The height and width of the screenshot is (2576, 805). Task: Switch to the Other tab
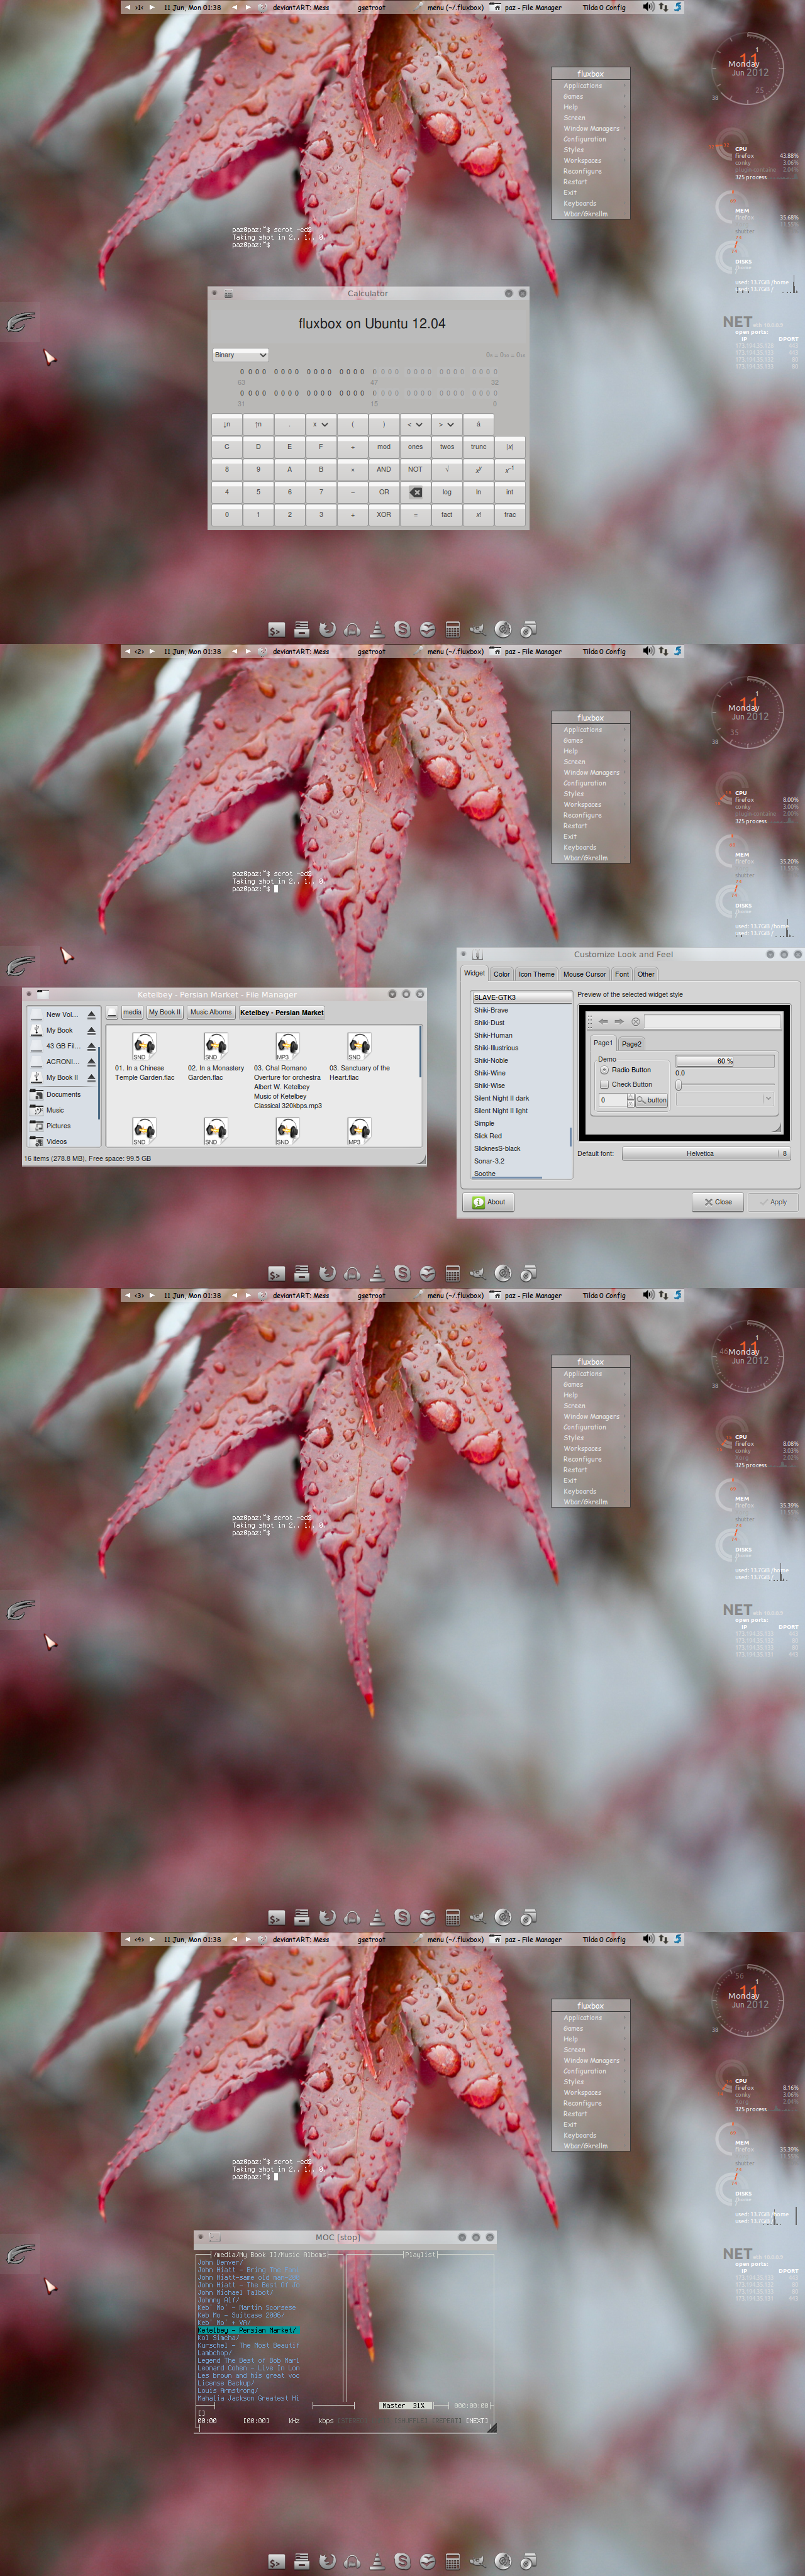[x=646, y=974]
